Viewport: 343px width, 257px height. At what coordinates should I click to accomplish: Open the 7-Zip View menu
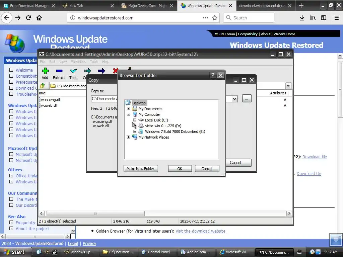pyautogui.click(x=63, y=62)
